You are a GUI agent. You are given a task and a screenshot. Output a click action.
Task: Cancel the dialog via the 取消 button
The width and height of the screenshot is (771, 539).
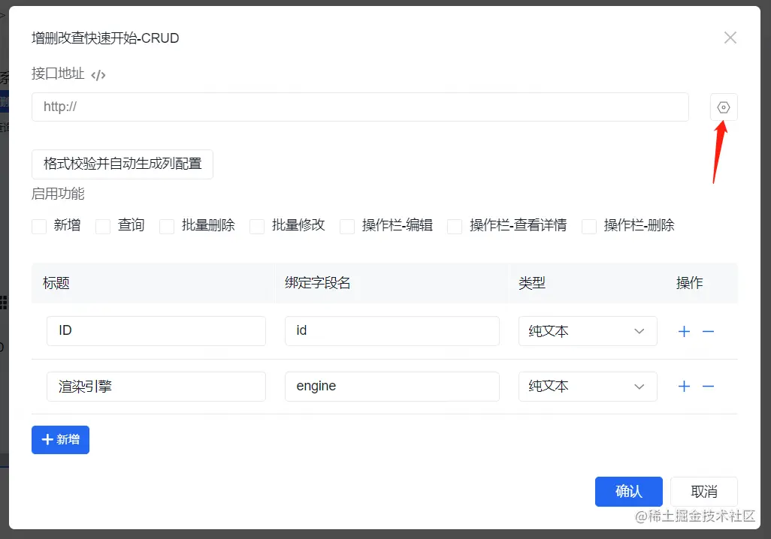pos(703,491)
